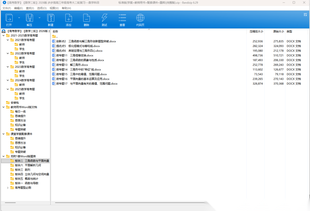Viewport: 310px width, 211px height.
Task: Click the 查看 (View) toolbar icon
Action: [x=122, y=19]
